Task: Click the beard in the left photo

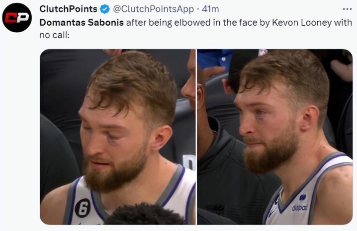Action: pos(113,171)
